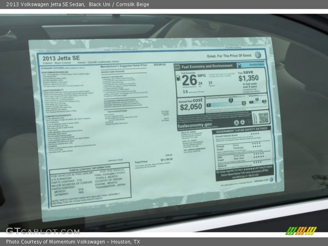Click the 'STANDARD FEATURES' heading

point(52,68)
